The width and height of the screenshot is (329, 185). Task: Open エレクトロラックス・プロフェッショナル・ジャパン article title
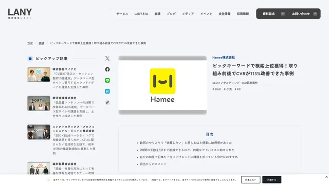[x=74, y=129]
